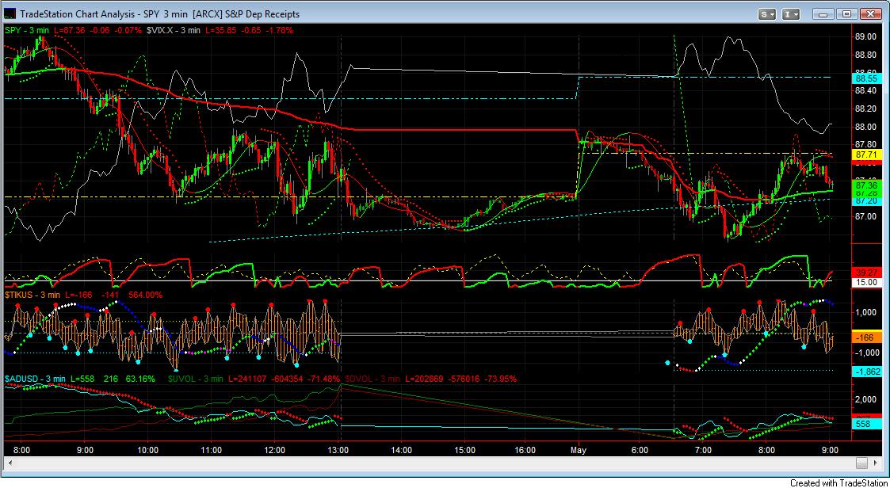Viewport: 890px width, 488px height.
Task: Click the 11:00 time axis label
Action: pyautogui.click(x=211, y=450)
